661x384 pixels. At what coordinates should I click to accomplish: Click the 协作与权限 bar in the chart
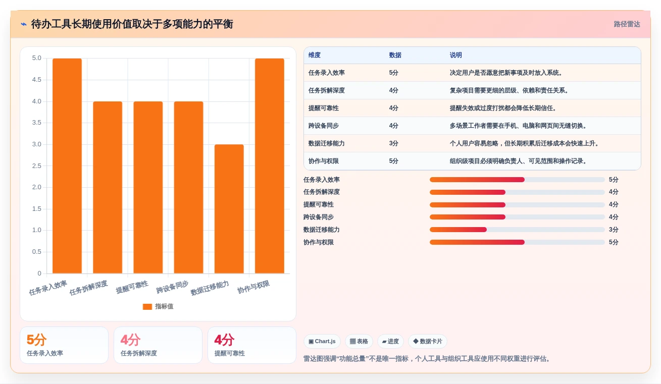pos(269,166)
